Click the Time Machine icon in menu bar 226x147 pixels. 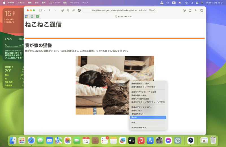[x=168, y=3]
